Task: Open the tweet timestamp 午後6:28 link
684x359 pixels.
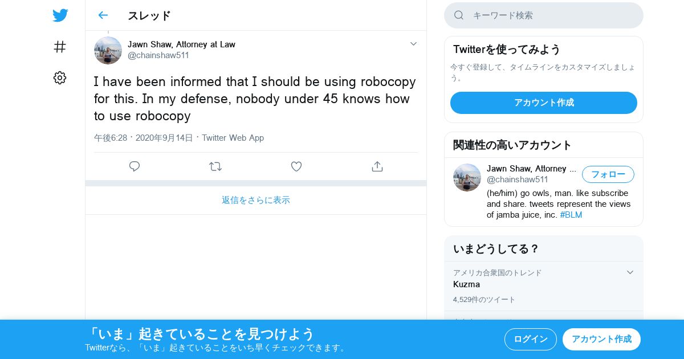Action: [x=111, y=138]
